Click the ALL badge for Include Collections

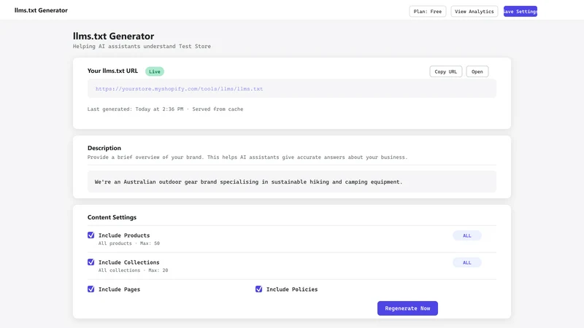click(466, 262)
